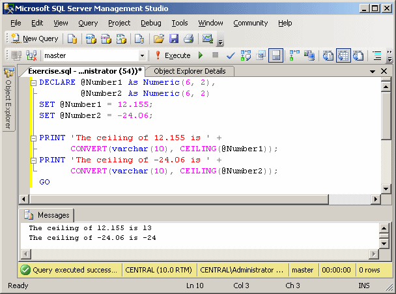The image size is (396, 294).
Task: Click the green Debug play icon
Action: (x=201, y=55)
